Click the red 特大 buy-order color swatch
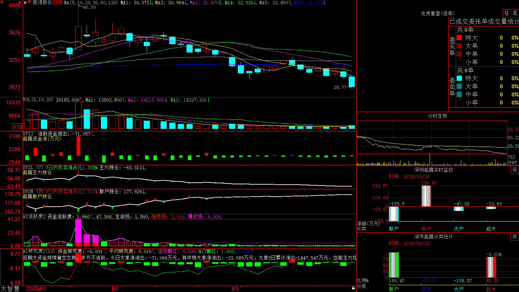The image size is (519, 292). coord(459,38)
